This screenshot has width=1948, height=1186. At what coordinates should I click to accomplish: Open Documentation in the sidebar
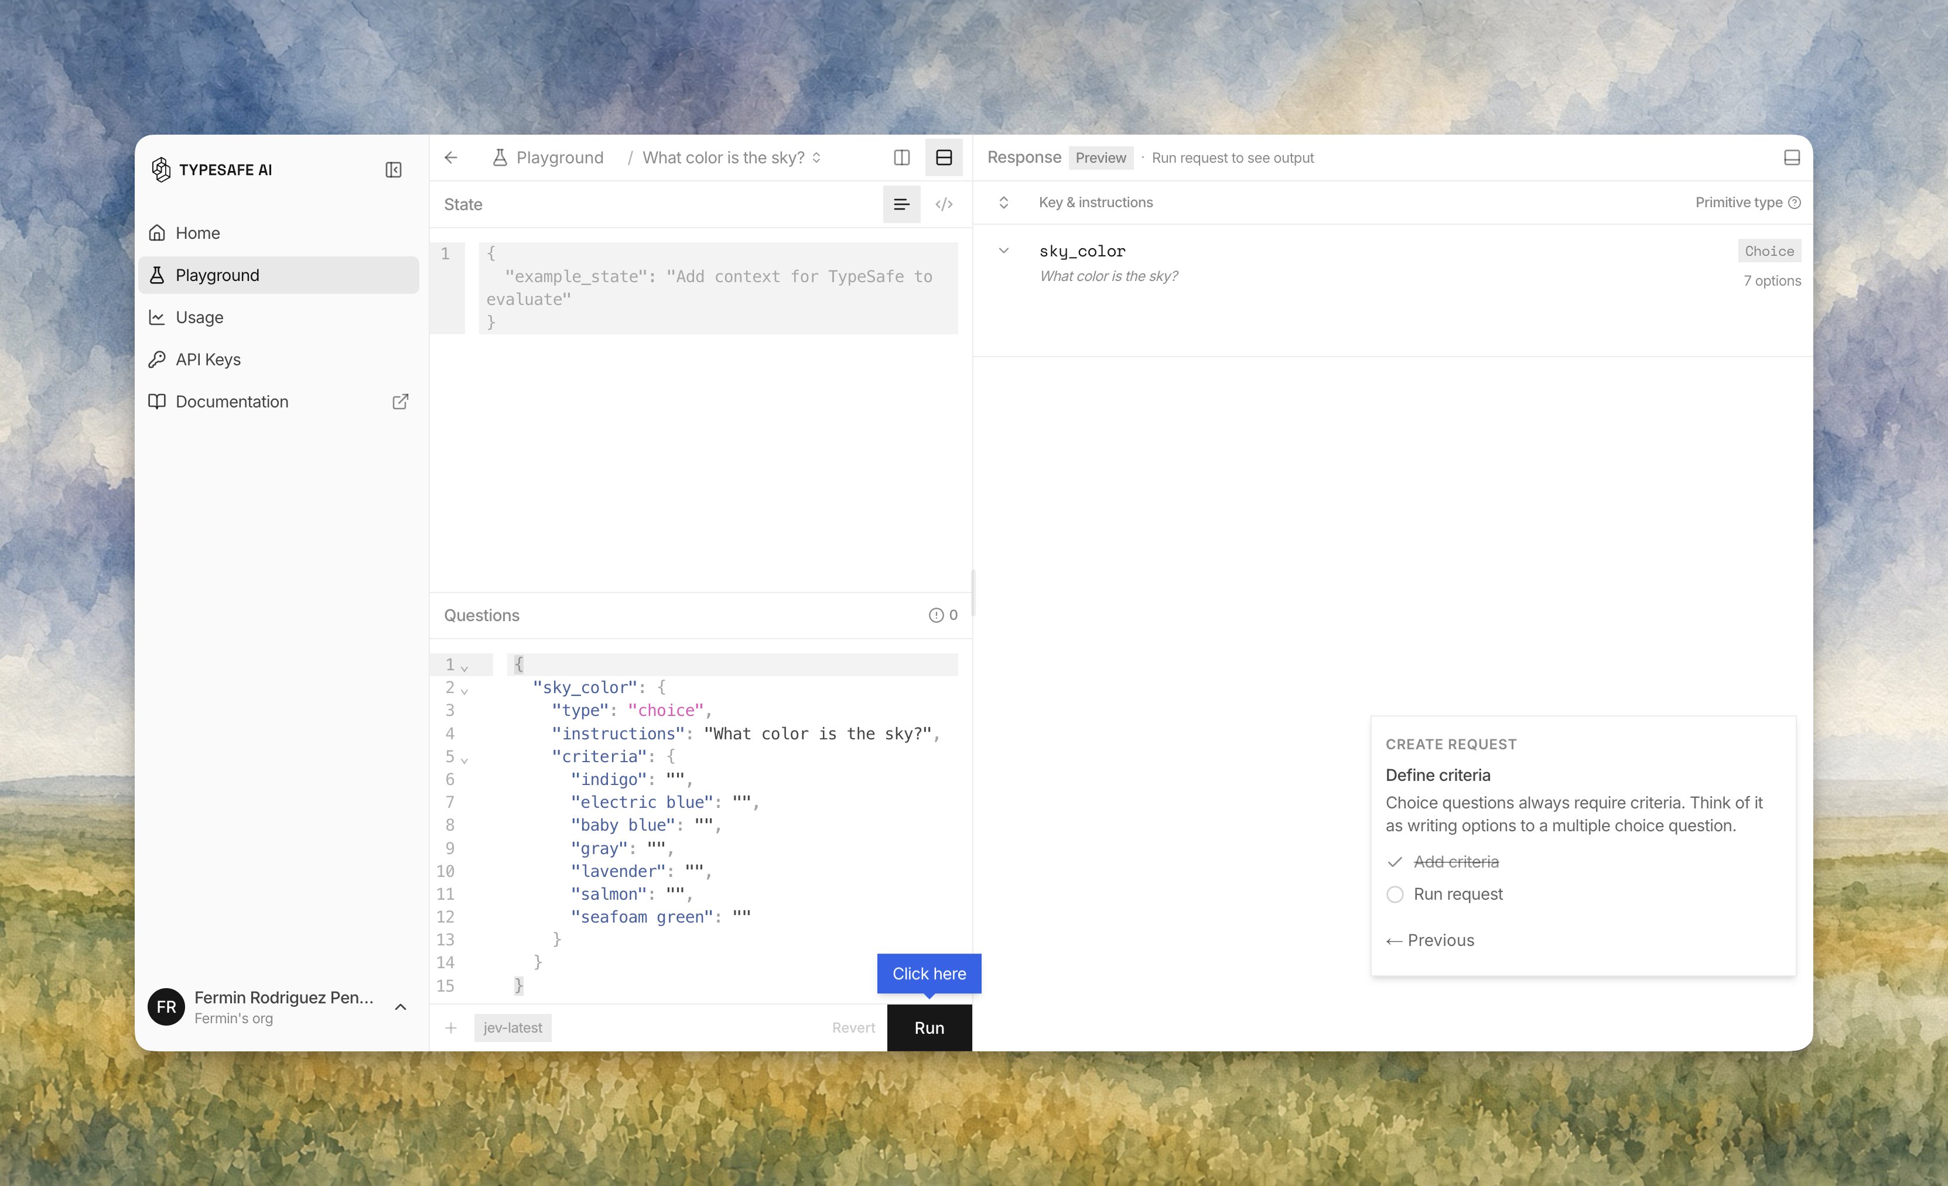278,402
